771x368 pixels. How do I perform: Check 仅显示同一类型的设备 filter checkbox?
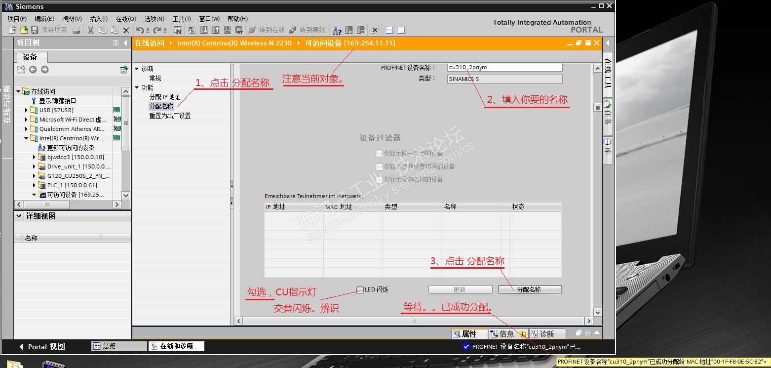(379, 154)
